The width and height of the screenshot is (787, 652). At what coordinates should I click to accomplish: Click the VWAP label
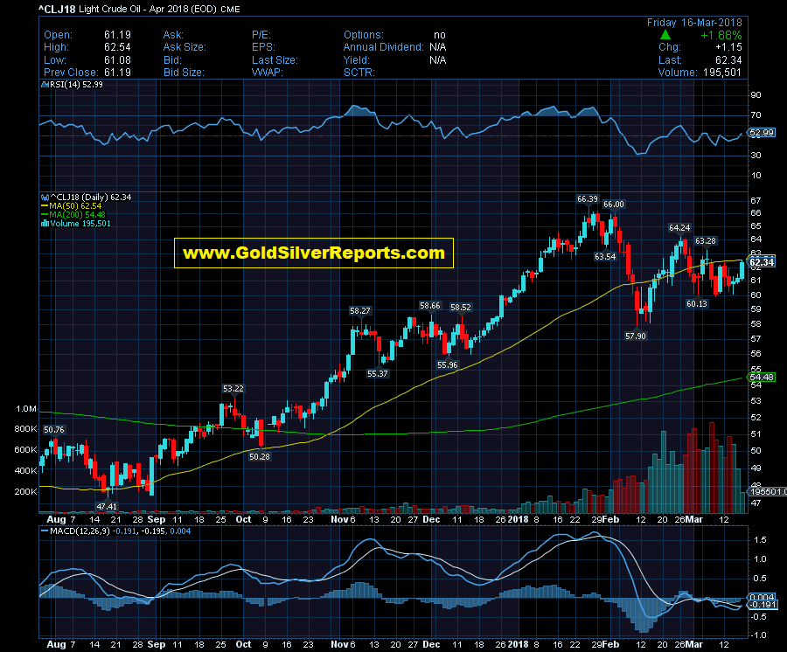click(x=268, y=73)
